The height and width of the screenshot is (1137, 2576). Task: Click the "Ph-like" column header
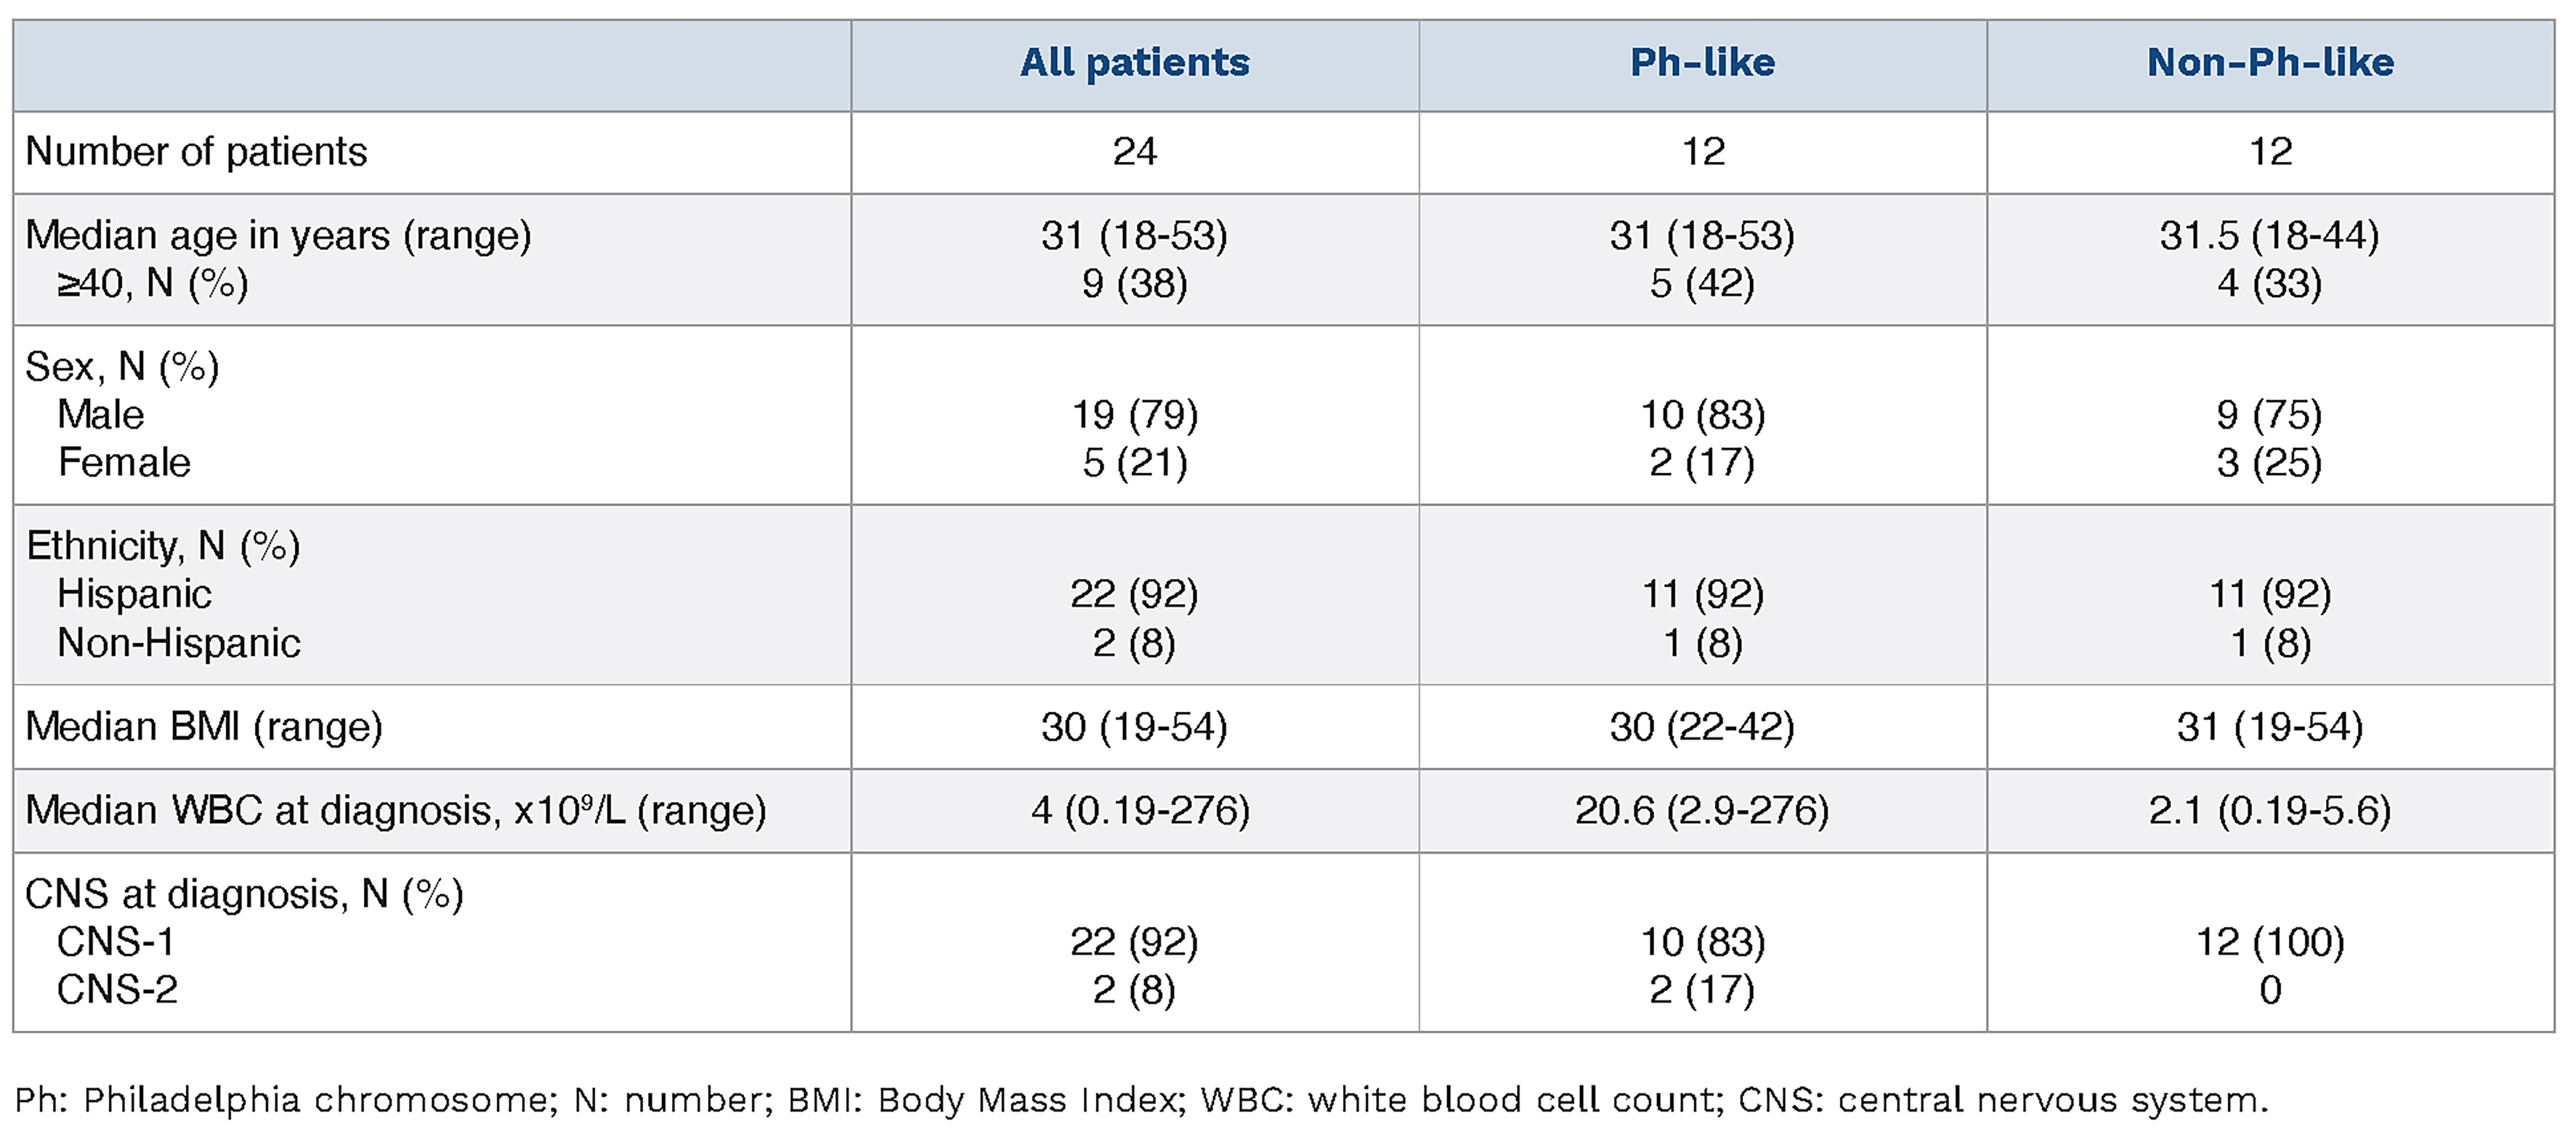pos(1702,63)
